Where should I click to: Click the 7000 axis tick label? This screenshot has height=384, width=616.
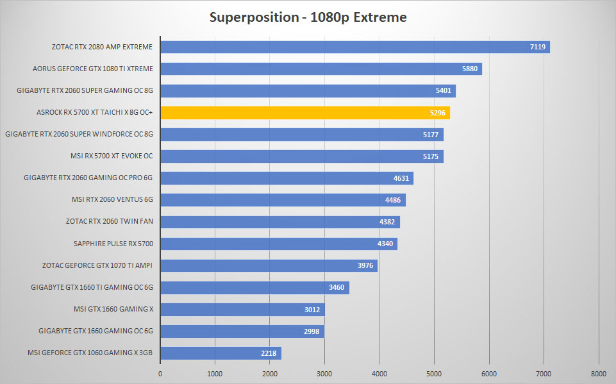coord(544,374)
